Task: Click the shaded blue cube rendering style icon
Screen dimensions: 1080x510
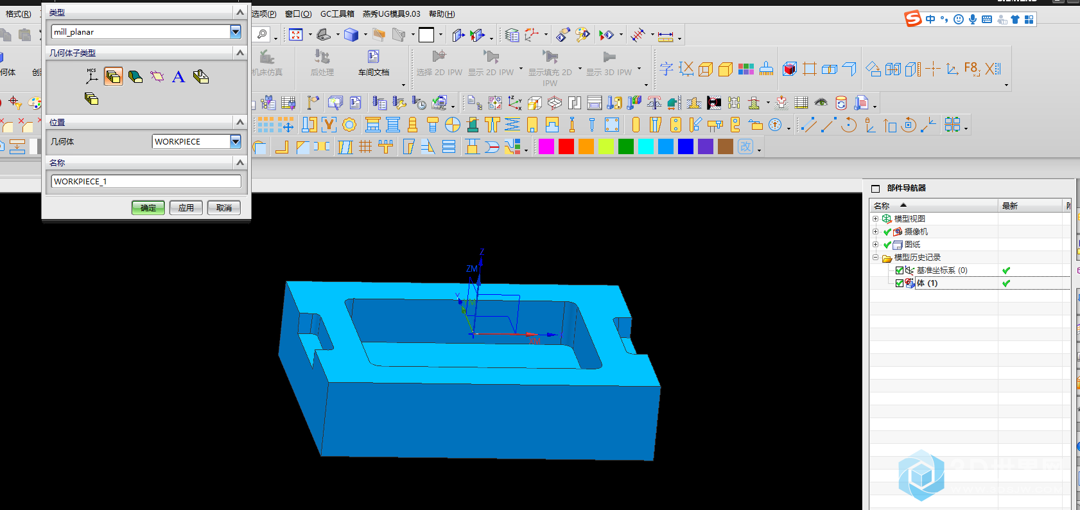Action: [351, 35]
